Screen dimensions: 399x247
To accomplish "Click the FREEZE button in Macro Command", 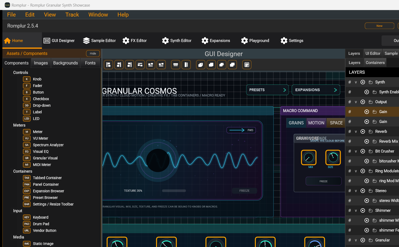I will tap(323, 181).
